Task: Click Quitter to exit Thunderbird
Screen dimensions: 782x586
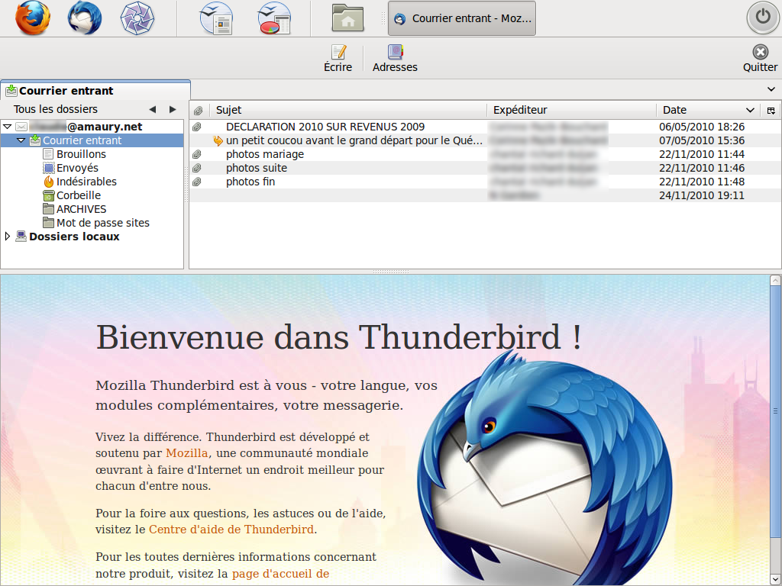Action: pyautogui.click(x=760, y=59)
